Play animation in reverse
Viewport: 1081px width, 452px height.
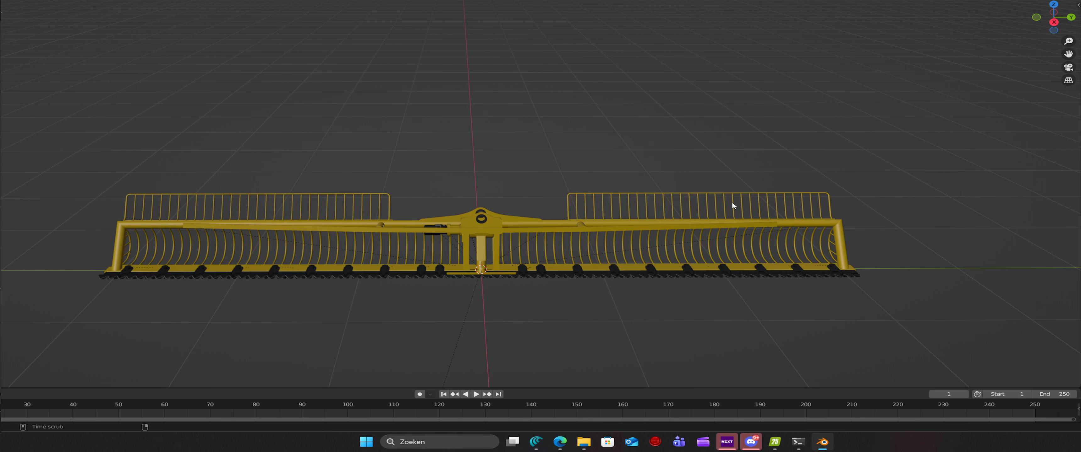tap(465, 394)
